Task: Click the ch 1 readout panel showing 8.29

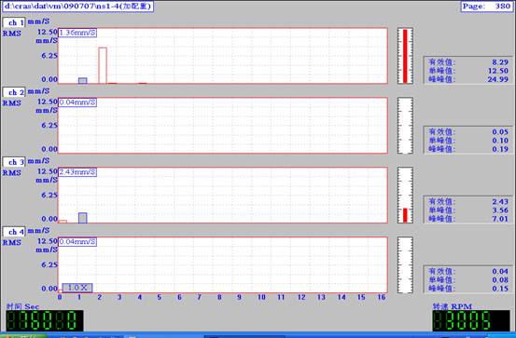Action: pyautogui.click(x=468, y=71)
